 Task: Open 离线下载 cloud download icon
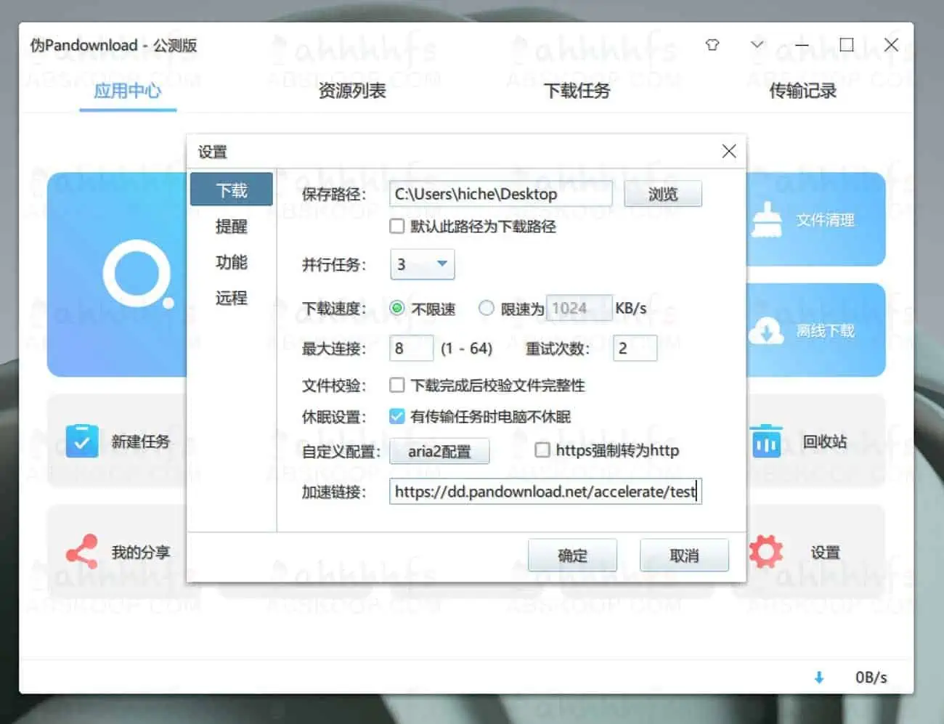(x=768, y=330)
